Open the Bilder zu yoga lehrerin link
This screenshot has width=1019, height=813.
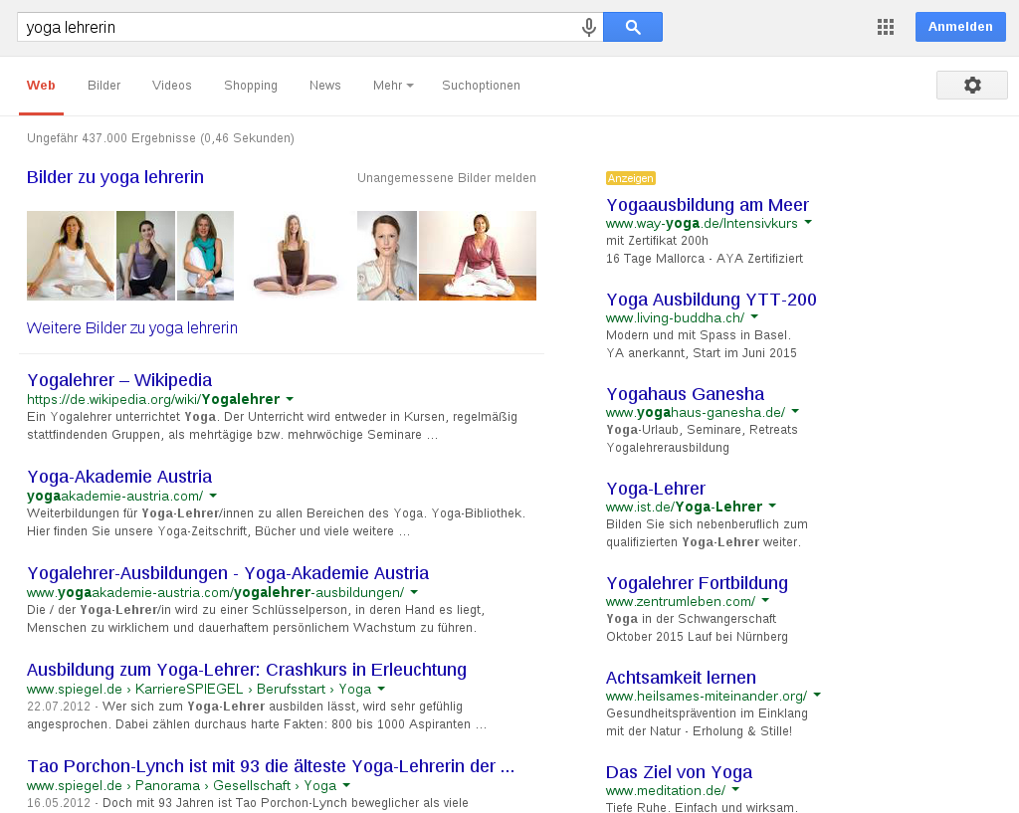115,177
